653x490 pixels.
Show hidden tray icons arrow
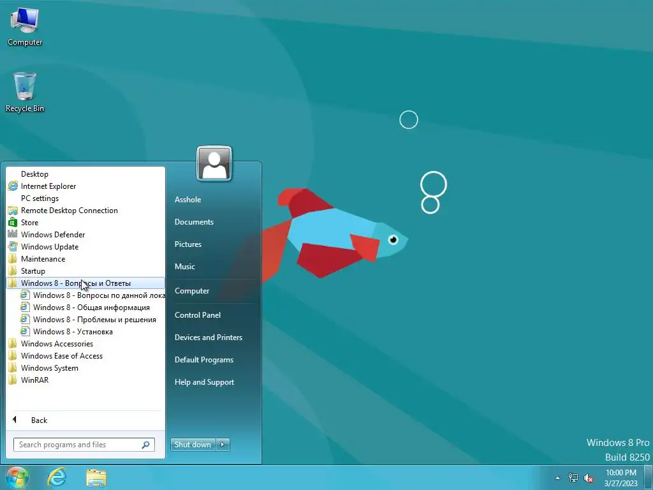click(x=557, y=478)
